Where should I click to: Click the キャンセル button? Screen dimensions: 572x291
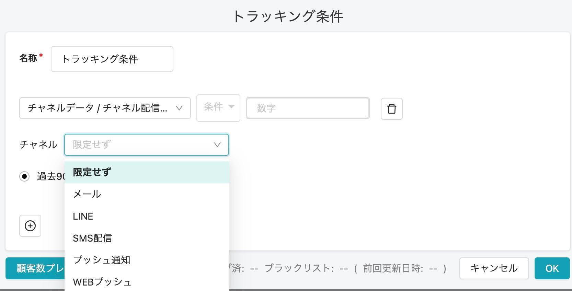(x=494, y=268)
